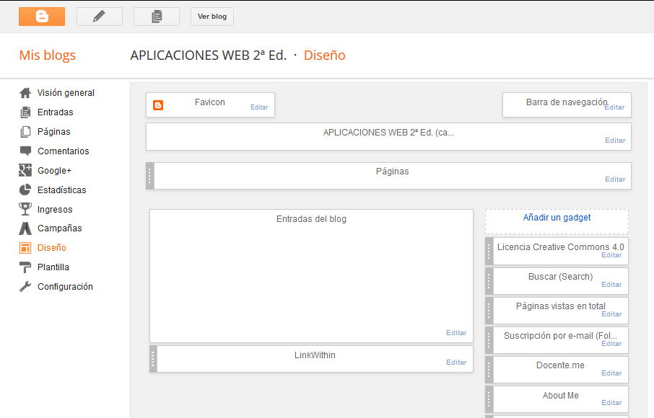Open the Mis blogs link
Screen dimensions: 654x418
click(x=48, y=55)
